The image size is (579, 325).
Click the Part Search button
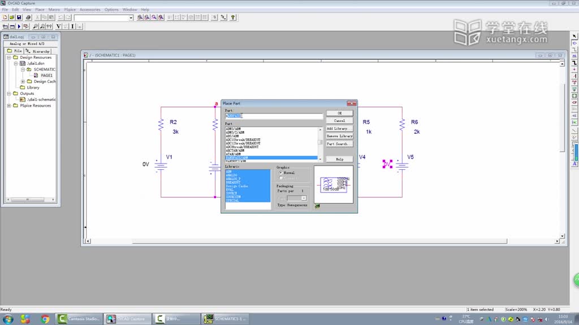click(339, 144)
